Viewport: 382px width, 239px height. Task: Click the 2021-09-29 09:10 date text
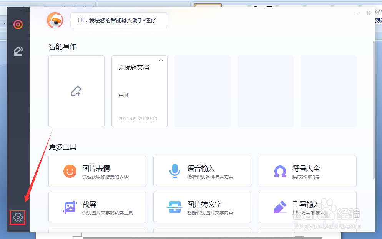138,119
